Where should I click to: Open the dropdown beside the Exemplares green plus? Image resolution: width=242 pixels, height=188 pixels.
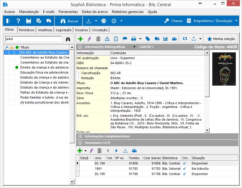85,151
